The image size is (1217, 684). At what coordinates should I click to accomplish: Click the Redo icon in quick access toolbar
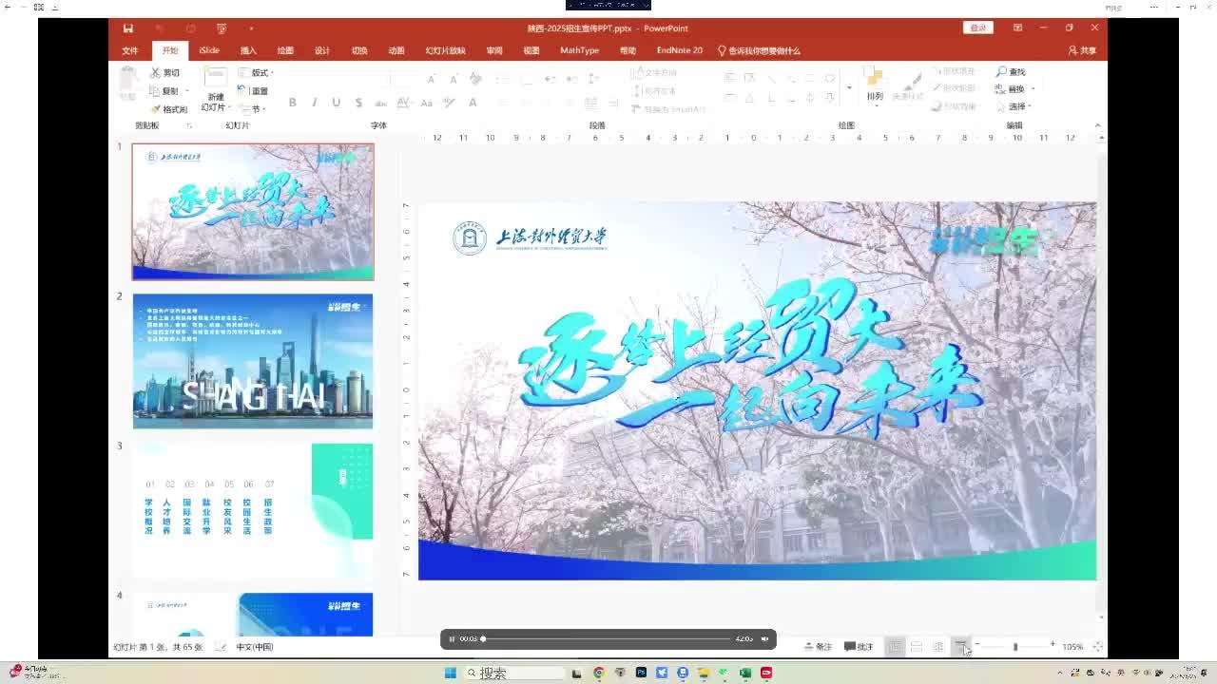pyautogui.click(x=190, y=28)
